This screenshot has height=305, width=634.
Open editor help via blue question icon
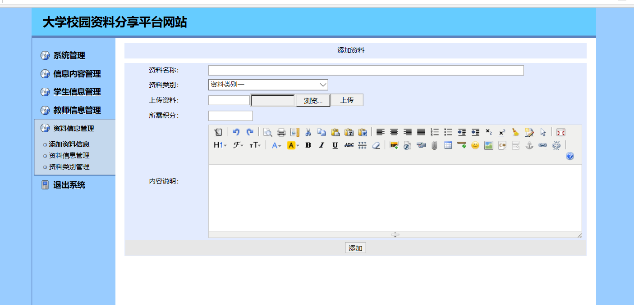click(x=570, y=156)
